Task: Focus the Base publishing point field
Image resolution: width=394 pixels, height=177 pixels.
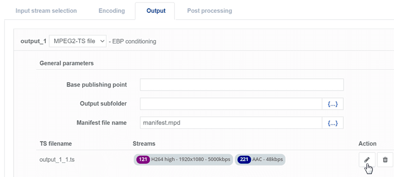Action: click(x=242, y=85)
